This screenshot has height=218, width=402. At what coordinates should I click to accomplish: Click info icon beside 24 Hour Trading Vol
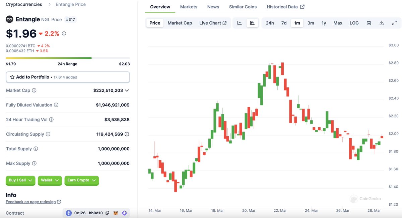coord(51,120)
